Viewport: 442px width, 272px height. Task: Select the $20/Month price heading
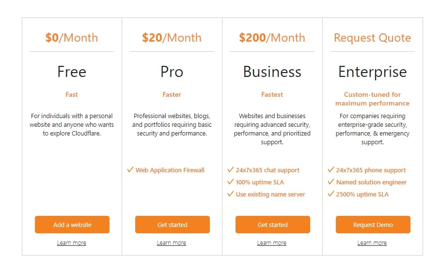pyautogui.click(x=172, y=38)
